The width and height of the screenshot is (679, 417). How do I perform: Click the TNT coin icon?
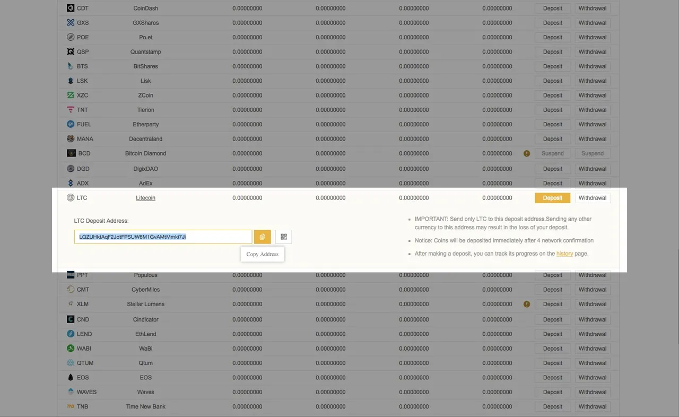71,110
